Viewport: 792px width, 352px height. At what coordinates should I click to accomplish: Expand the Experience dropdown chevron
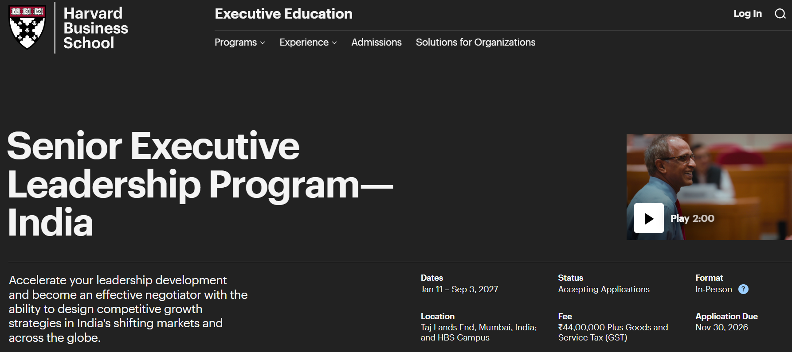point(334,43)
